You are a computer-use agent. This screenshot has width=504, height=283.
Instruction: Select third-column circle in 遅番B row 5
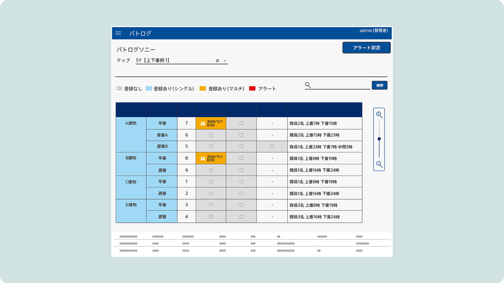click(272, 146)
